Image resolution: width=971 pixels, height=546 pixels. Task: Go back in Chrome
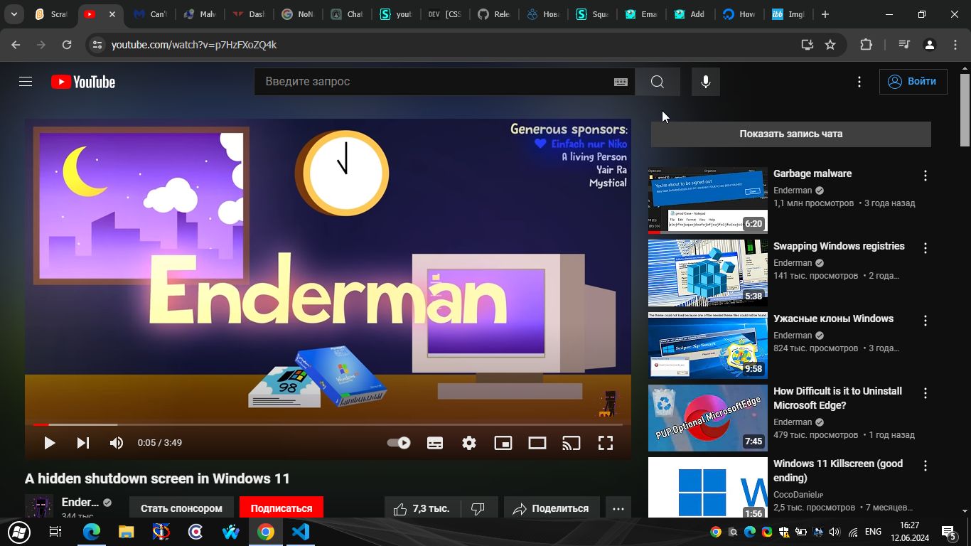(x=16, y=45)
